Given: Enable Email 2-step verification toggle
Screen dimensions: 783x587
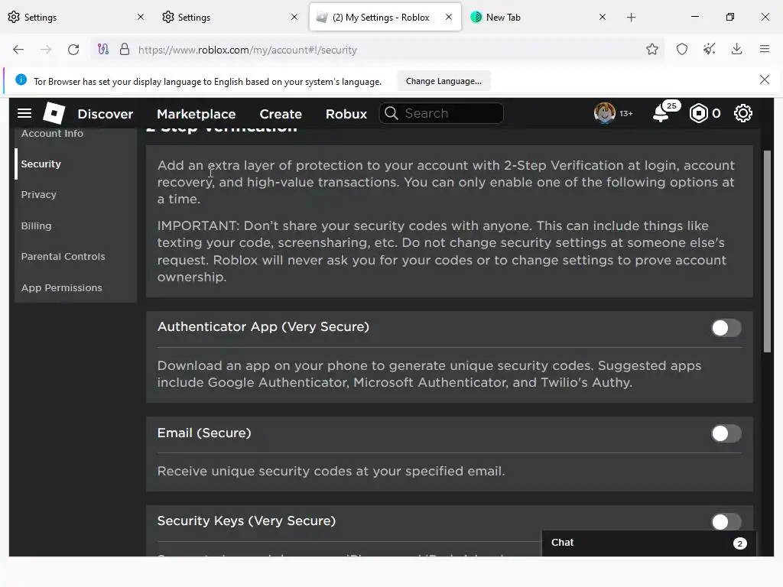Looking at the screenshot, I should pos(726,433).
